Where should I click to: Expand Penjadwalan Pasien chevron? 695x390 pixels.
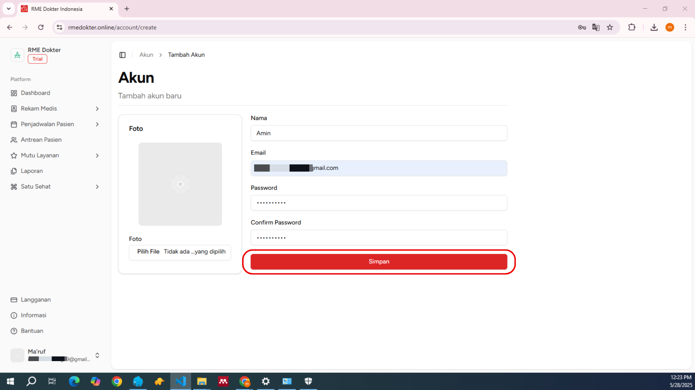coord(97,124)
